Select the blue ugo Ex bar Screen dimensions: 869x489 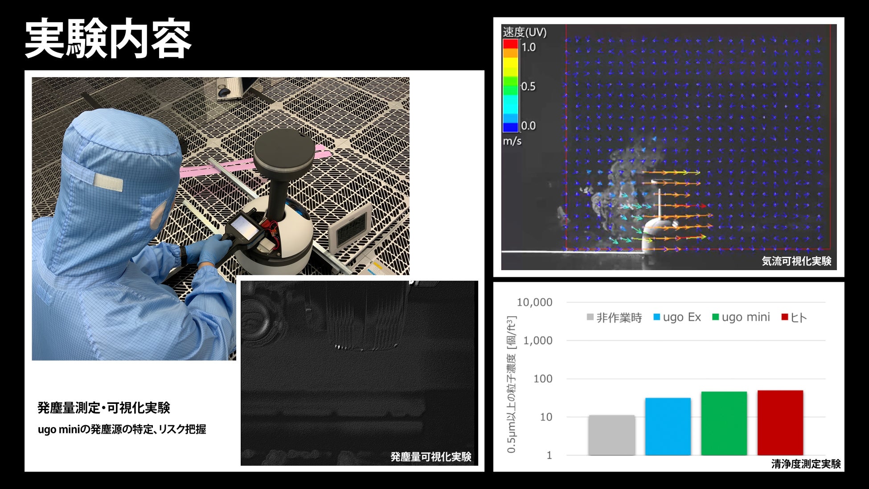pos(668,427)
